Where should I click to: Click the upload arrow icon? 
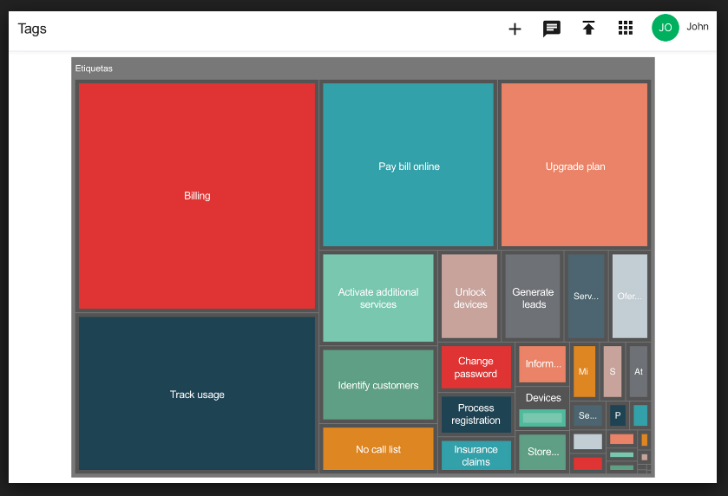[x=588, y=29]
